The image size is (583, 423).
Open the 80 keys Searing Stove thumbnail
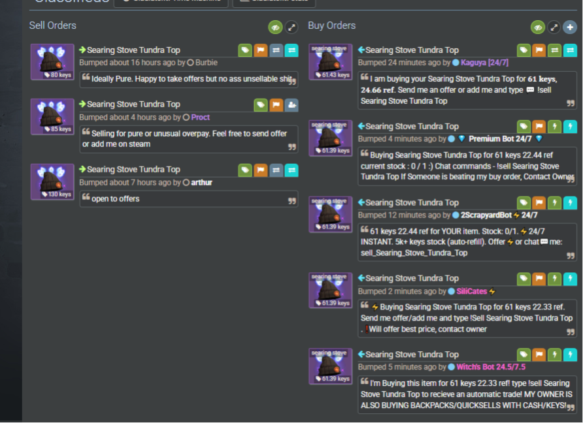52,62
